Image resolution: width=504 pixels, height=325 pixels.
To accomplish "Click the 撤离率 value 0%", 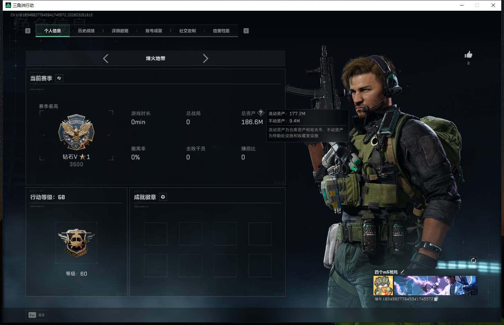I will [x=136, y=157].
